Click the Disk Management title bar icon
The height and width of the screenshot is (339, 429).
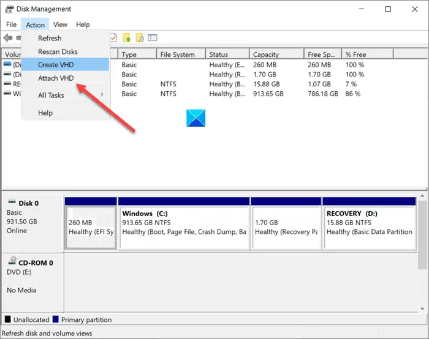point(9,9)
